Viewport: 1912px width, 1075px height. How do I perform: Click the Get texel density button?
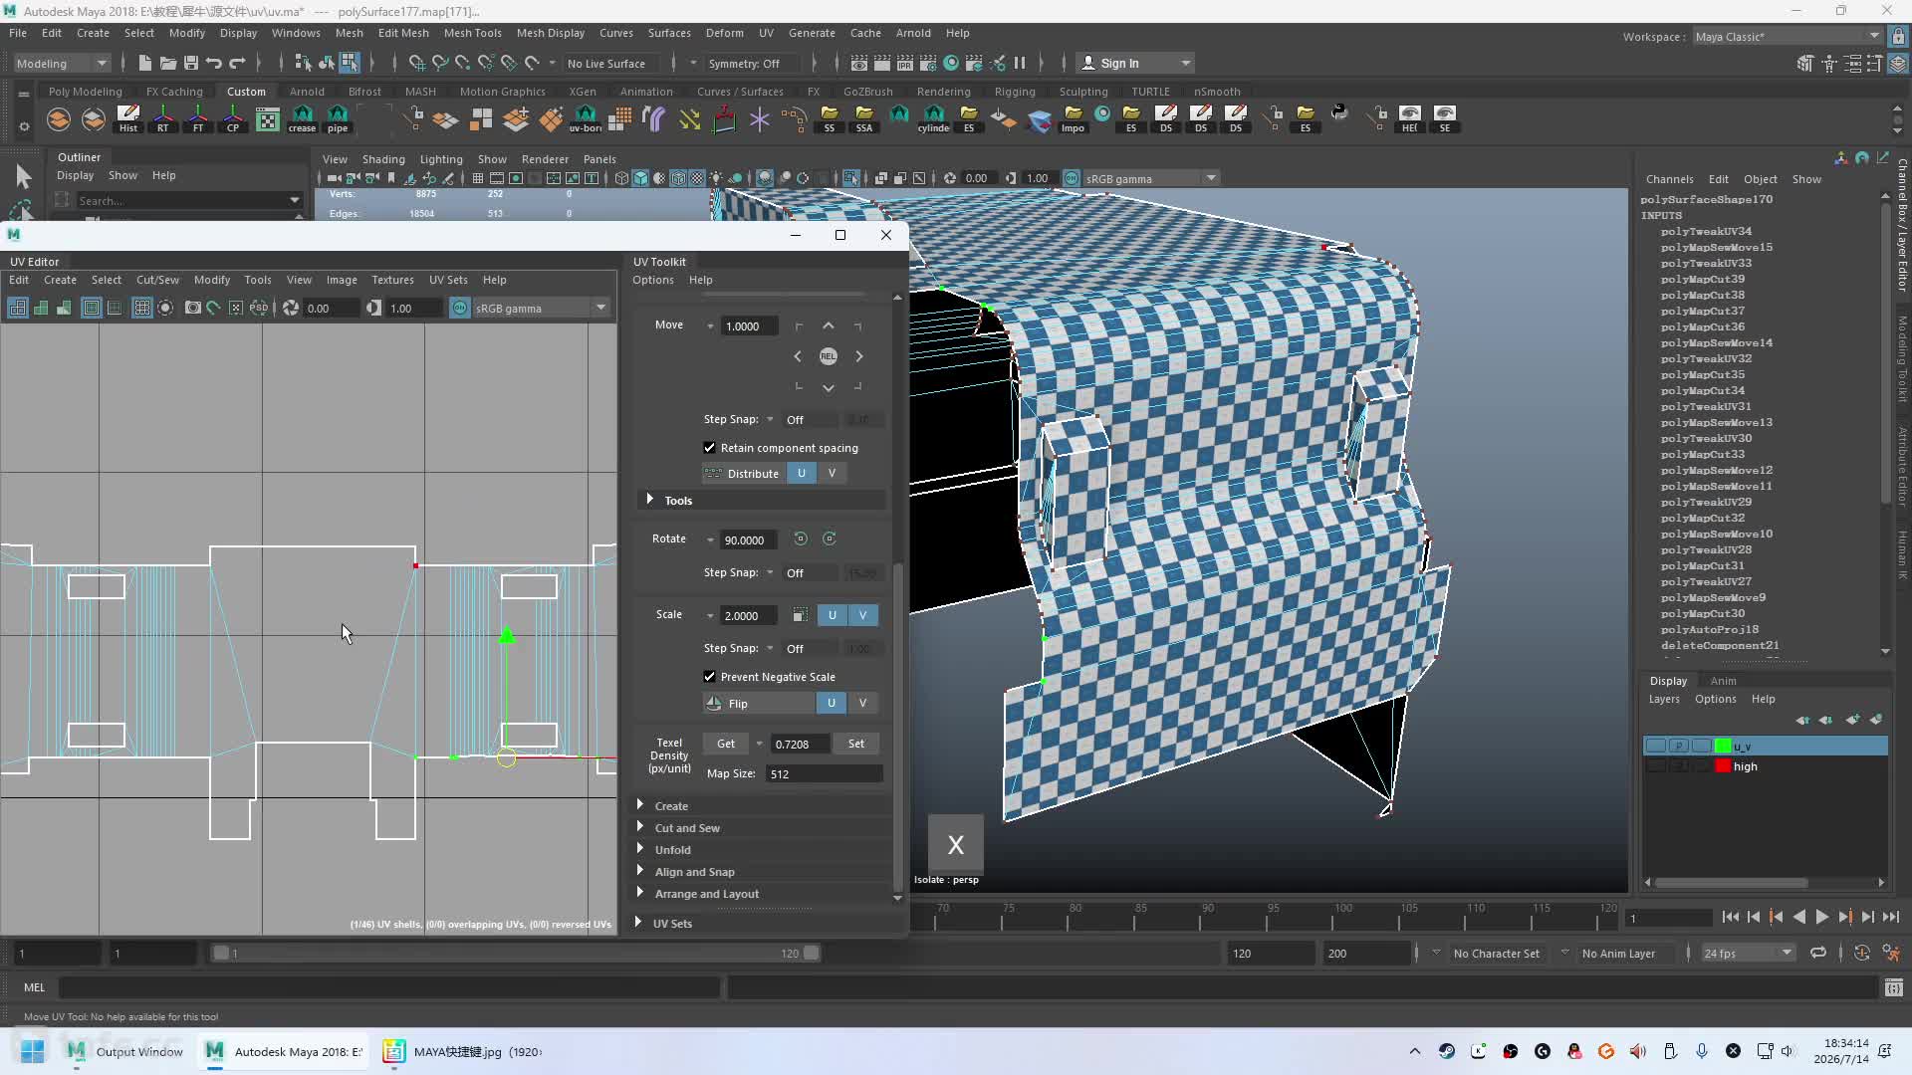click(726, 744)
